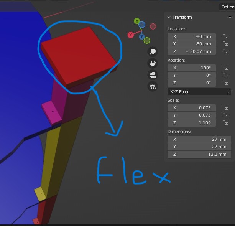235x226 pixels.
Task: Click the Rotation Z field
Action: [192, 83]
